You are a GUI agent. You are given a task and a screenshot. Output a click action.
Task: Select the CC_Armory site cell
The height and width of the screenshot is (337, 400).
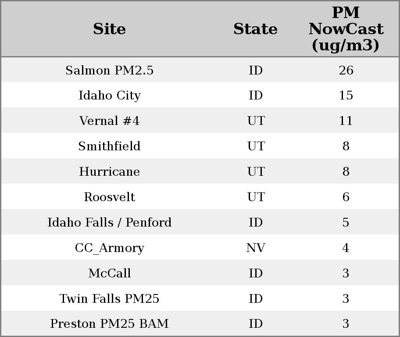point(109,248)
